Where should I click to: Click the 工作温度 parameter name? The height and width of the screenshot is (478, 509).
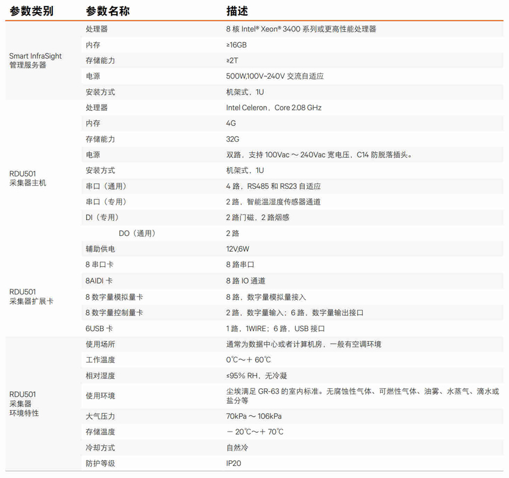tap(100, 360)
